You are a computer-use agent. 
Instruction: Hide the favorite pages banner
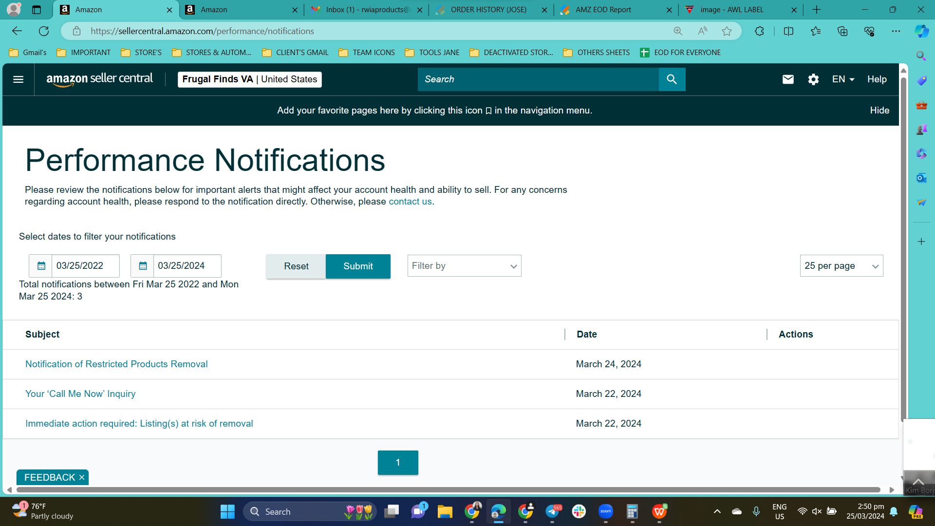click(x=879, y=111)
